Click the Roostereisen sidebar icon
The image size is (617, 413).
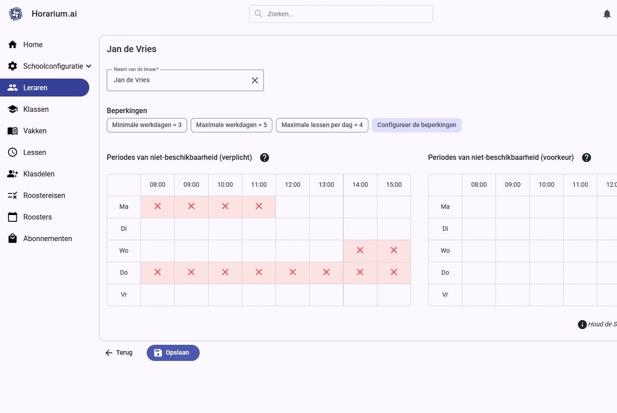click(13, 195)
